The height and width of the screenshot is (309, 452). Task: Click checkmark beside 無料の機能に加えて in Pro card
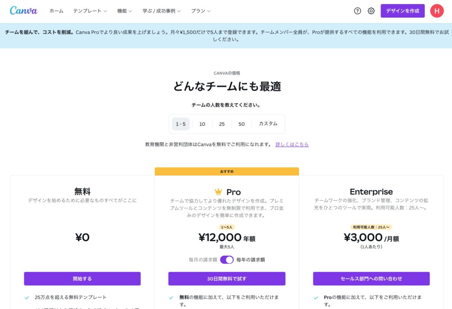tap(171, 298)
